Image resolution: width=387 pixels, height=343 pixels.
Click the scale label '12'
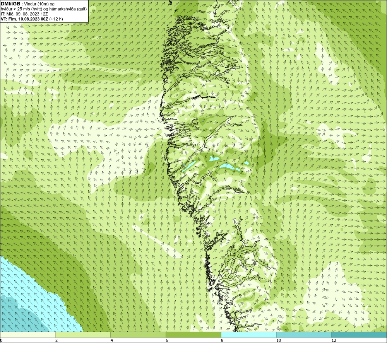pyautogui.click(x=334, y=341)
